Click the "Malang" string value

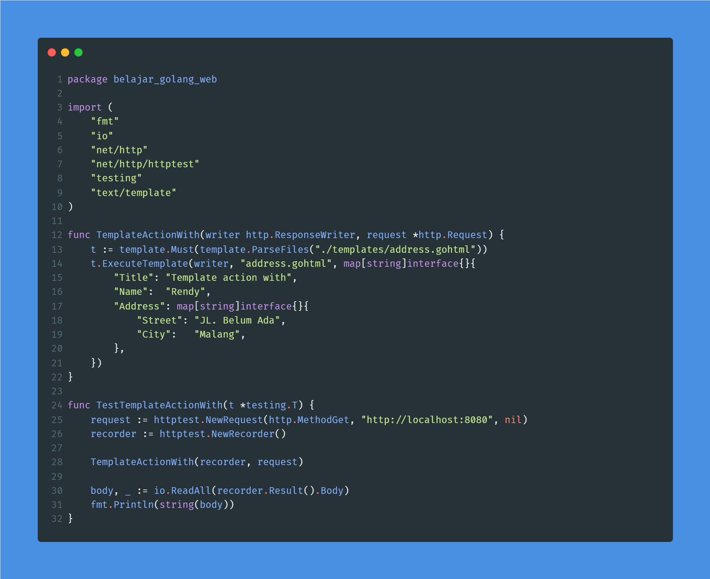pos(217,334)
